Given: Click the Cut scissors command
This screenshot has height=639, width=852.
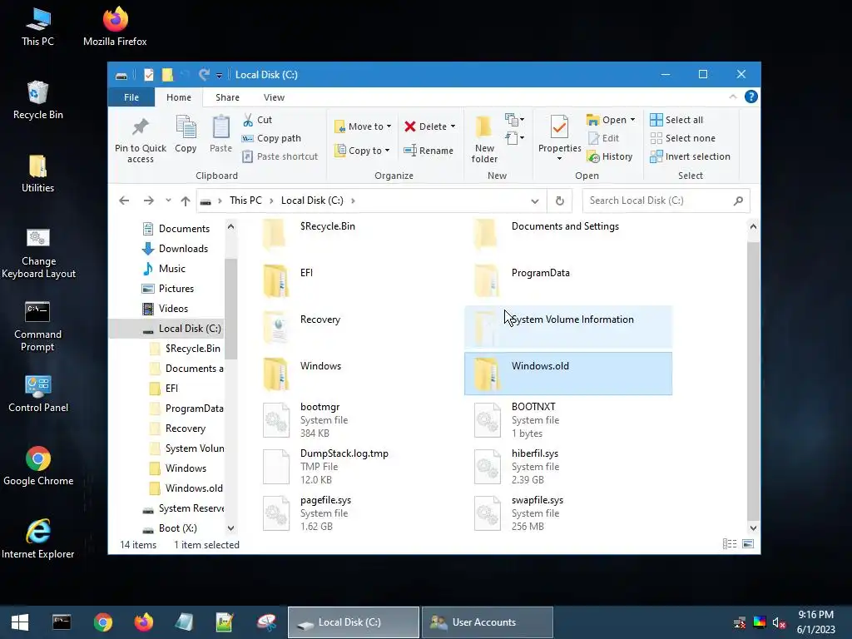Looking at the screenshot, I should click(256, 120).
